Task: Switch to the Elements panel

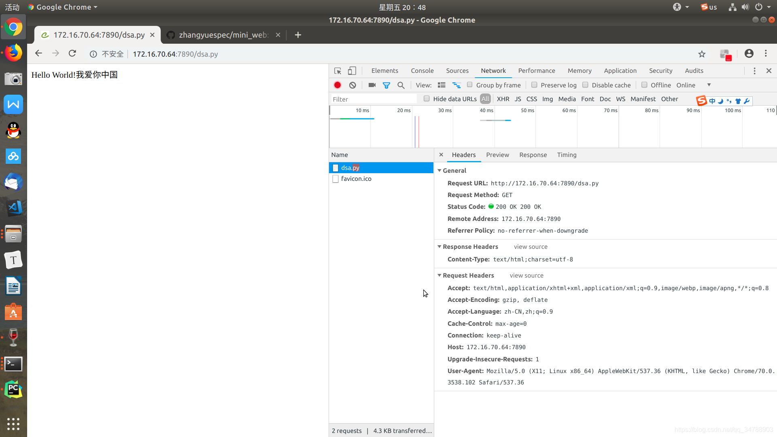Action: tap(384, 70)
